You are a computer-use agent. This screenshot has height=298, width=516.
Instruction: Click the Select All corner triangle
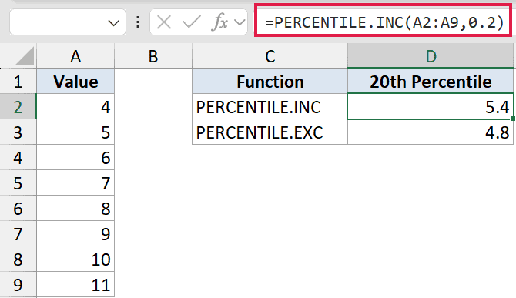click(x=24, y=56)
